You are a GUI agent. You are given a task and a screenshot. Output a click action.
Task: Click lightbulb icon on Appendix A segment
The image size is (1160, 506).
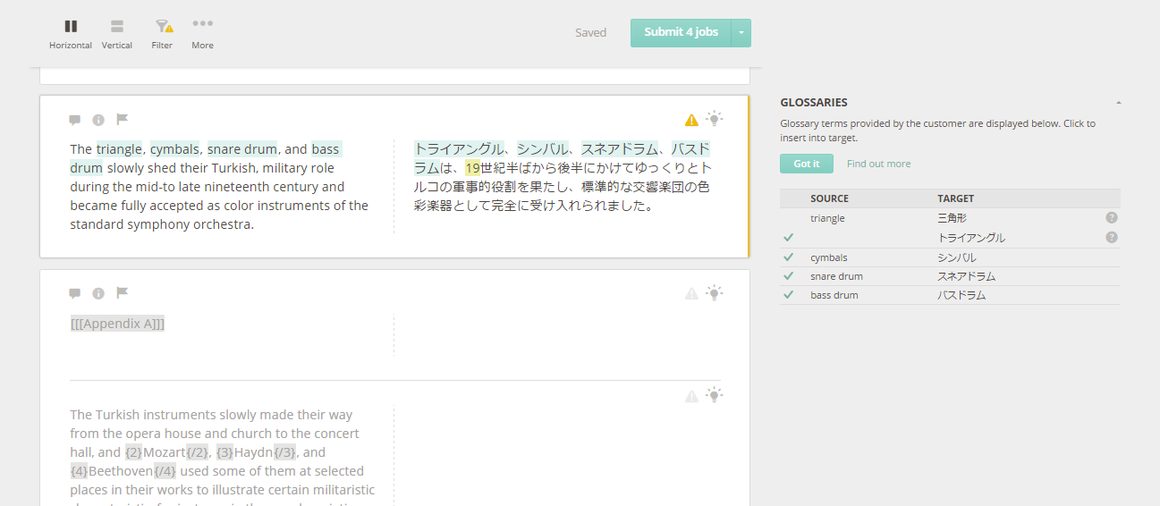click(x=714, y=291)
